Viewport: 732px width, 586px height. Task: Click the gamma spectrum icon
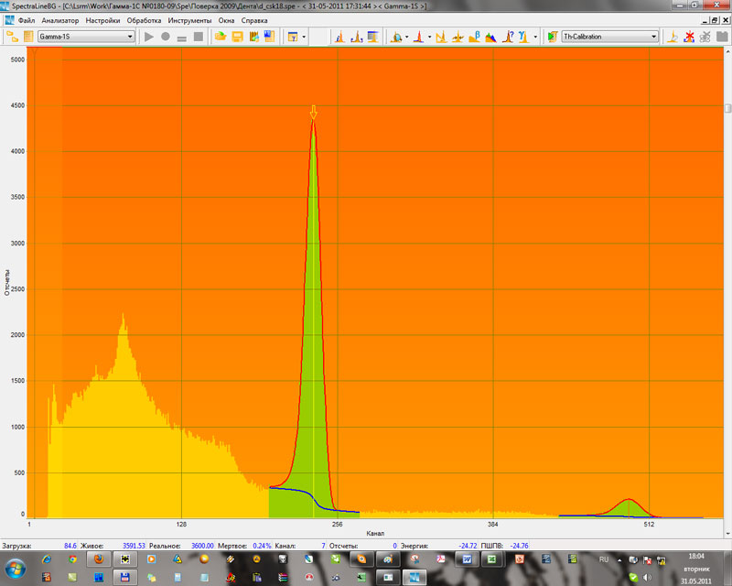click(x=522, y=37)
